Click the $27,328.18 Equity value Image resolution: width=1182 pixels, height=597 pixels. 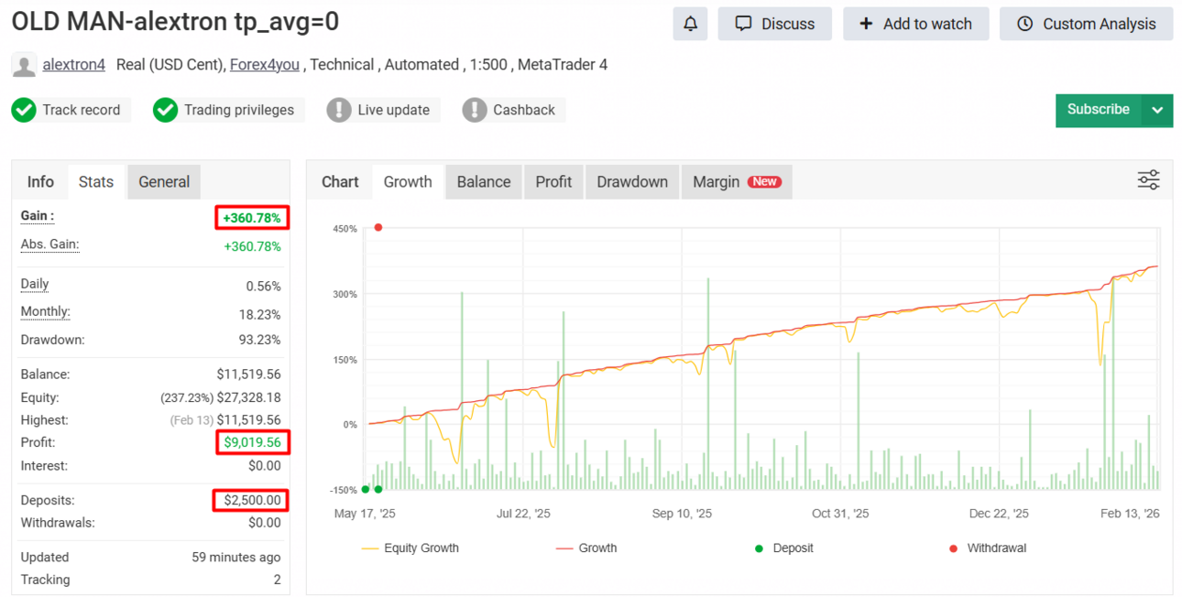click(249, 397)
